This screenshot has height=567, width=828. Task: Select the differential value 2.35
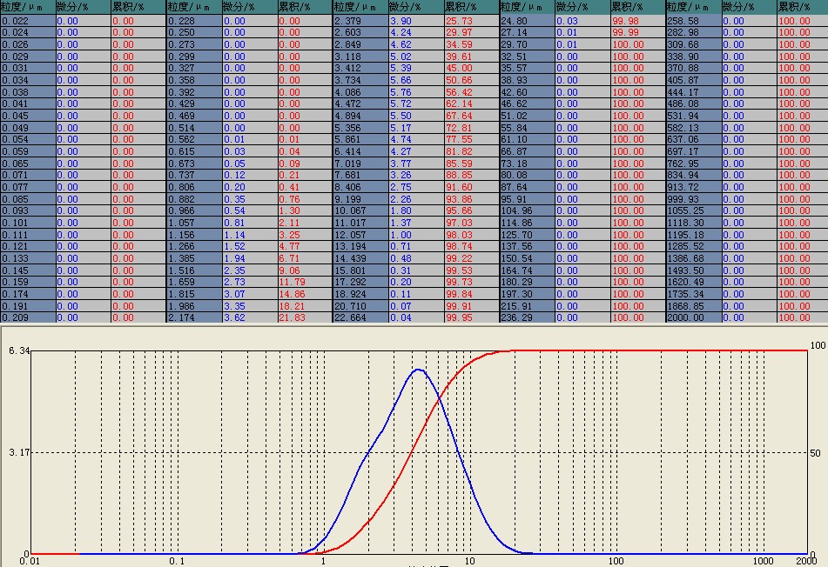click(x=234, y=270)
